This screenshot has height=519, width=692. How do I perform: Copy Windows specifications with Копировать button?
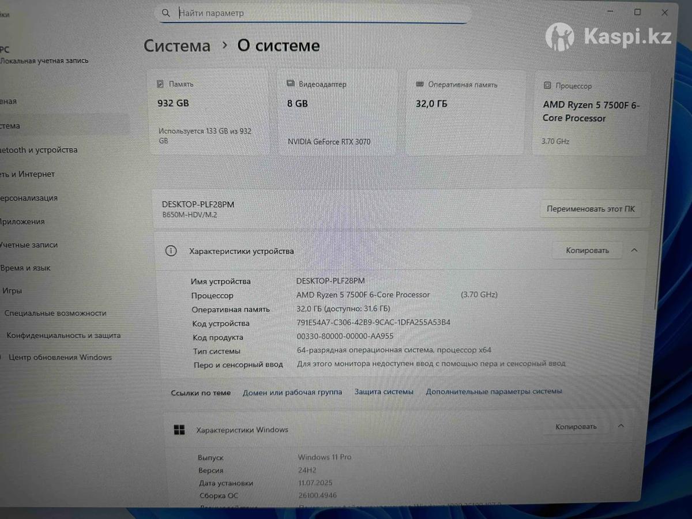[576, 427]
